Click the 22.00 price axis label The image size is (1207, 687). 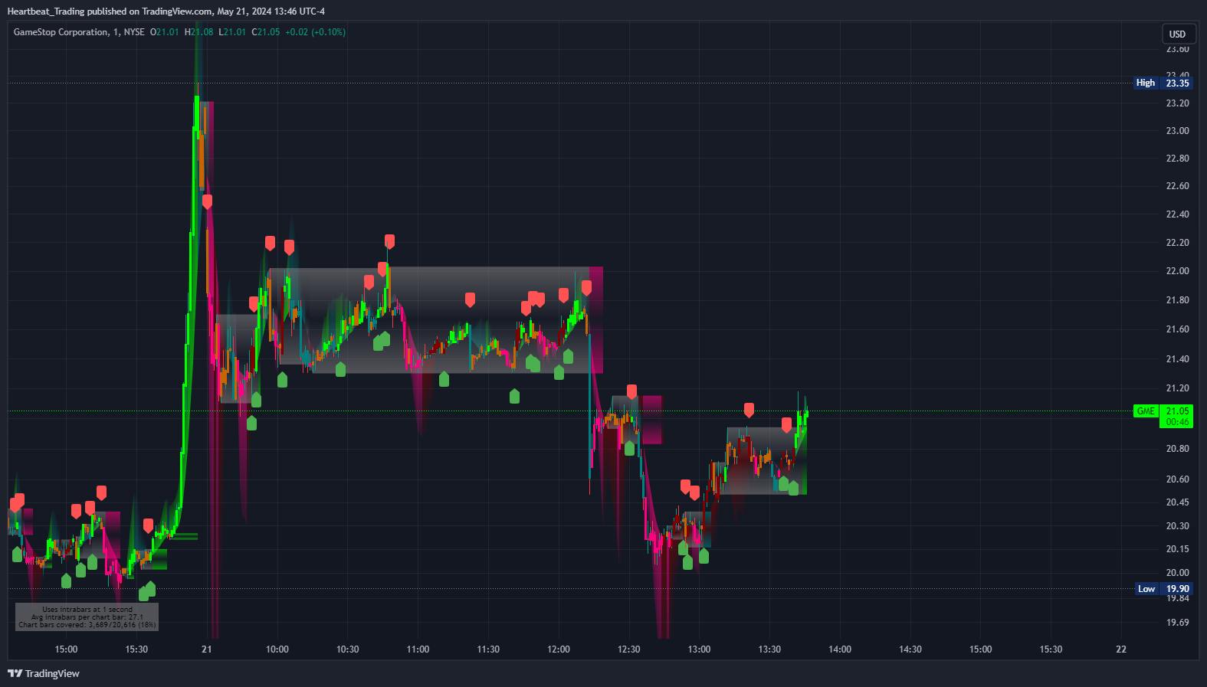pyautogui.click(x=1177, y=271)
